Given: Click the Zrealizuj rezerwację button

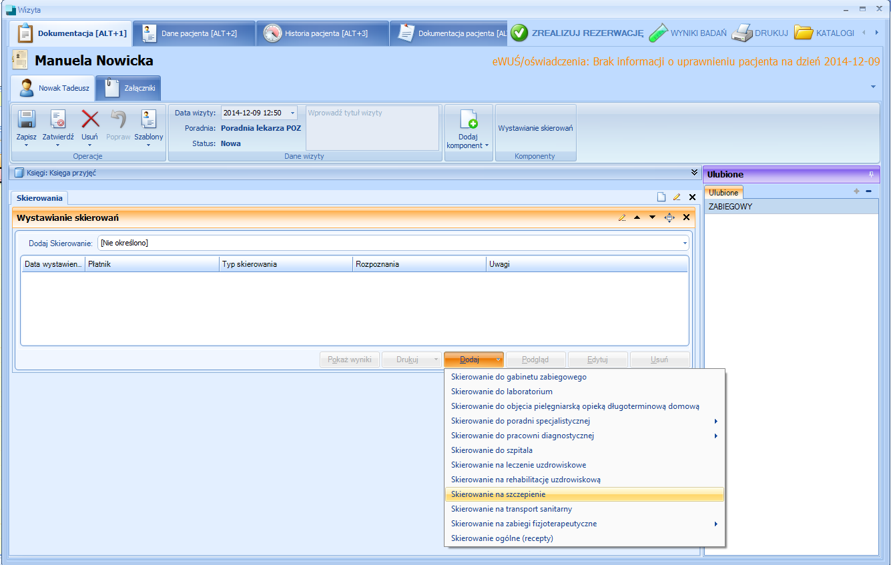Looking at the screenshot, I should pyautogui.click(x=577, y=33).
